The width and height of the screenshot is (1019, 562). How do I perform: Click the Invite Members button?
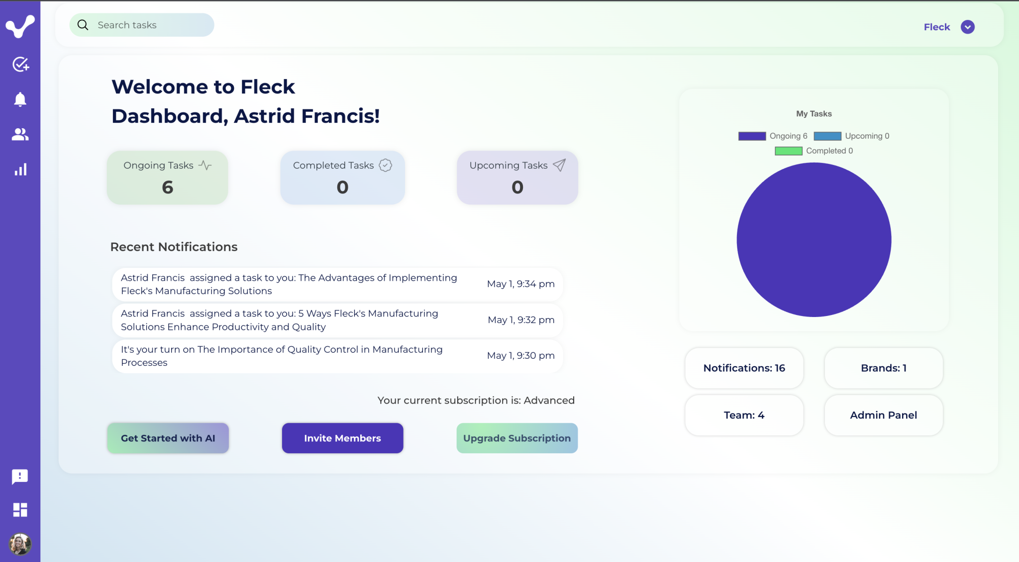[342, 438]
